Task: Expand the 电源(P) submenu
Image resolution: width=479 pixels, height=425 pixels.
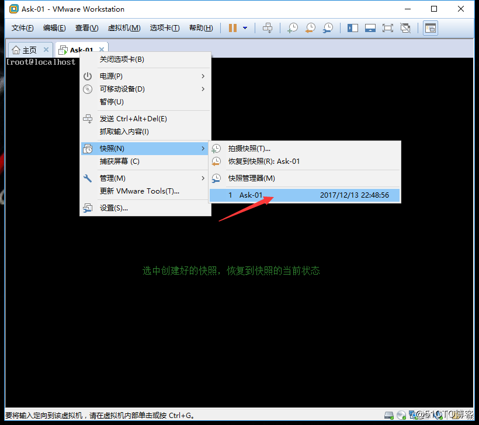Action: pyautogui.click(x=145, y=76)
